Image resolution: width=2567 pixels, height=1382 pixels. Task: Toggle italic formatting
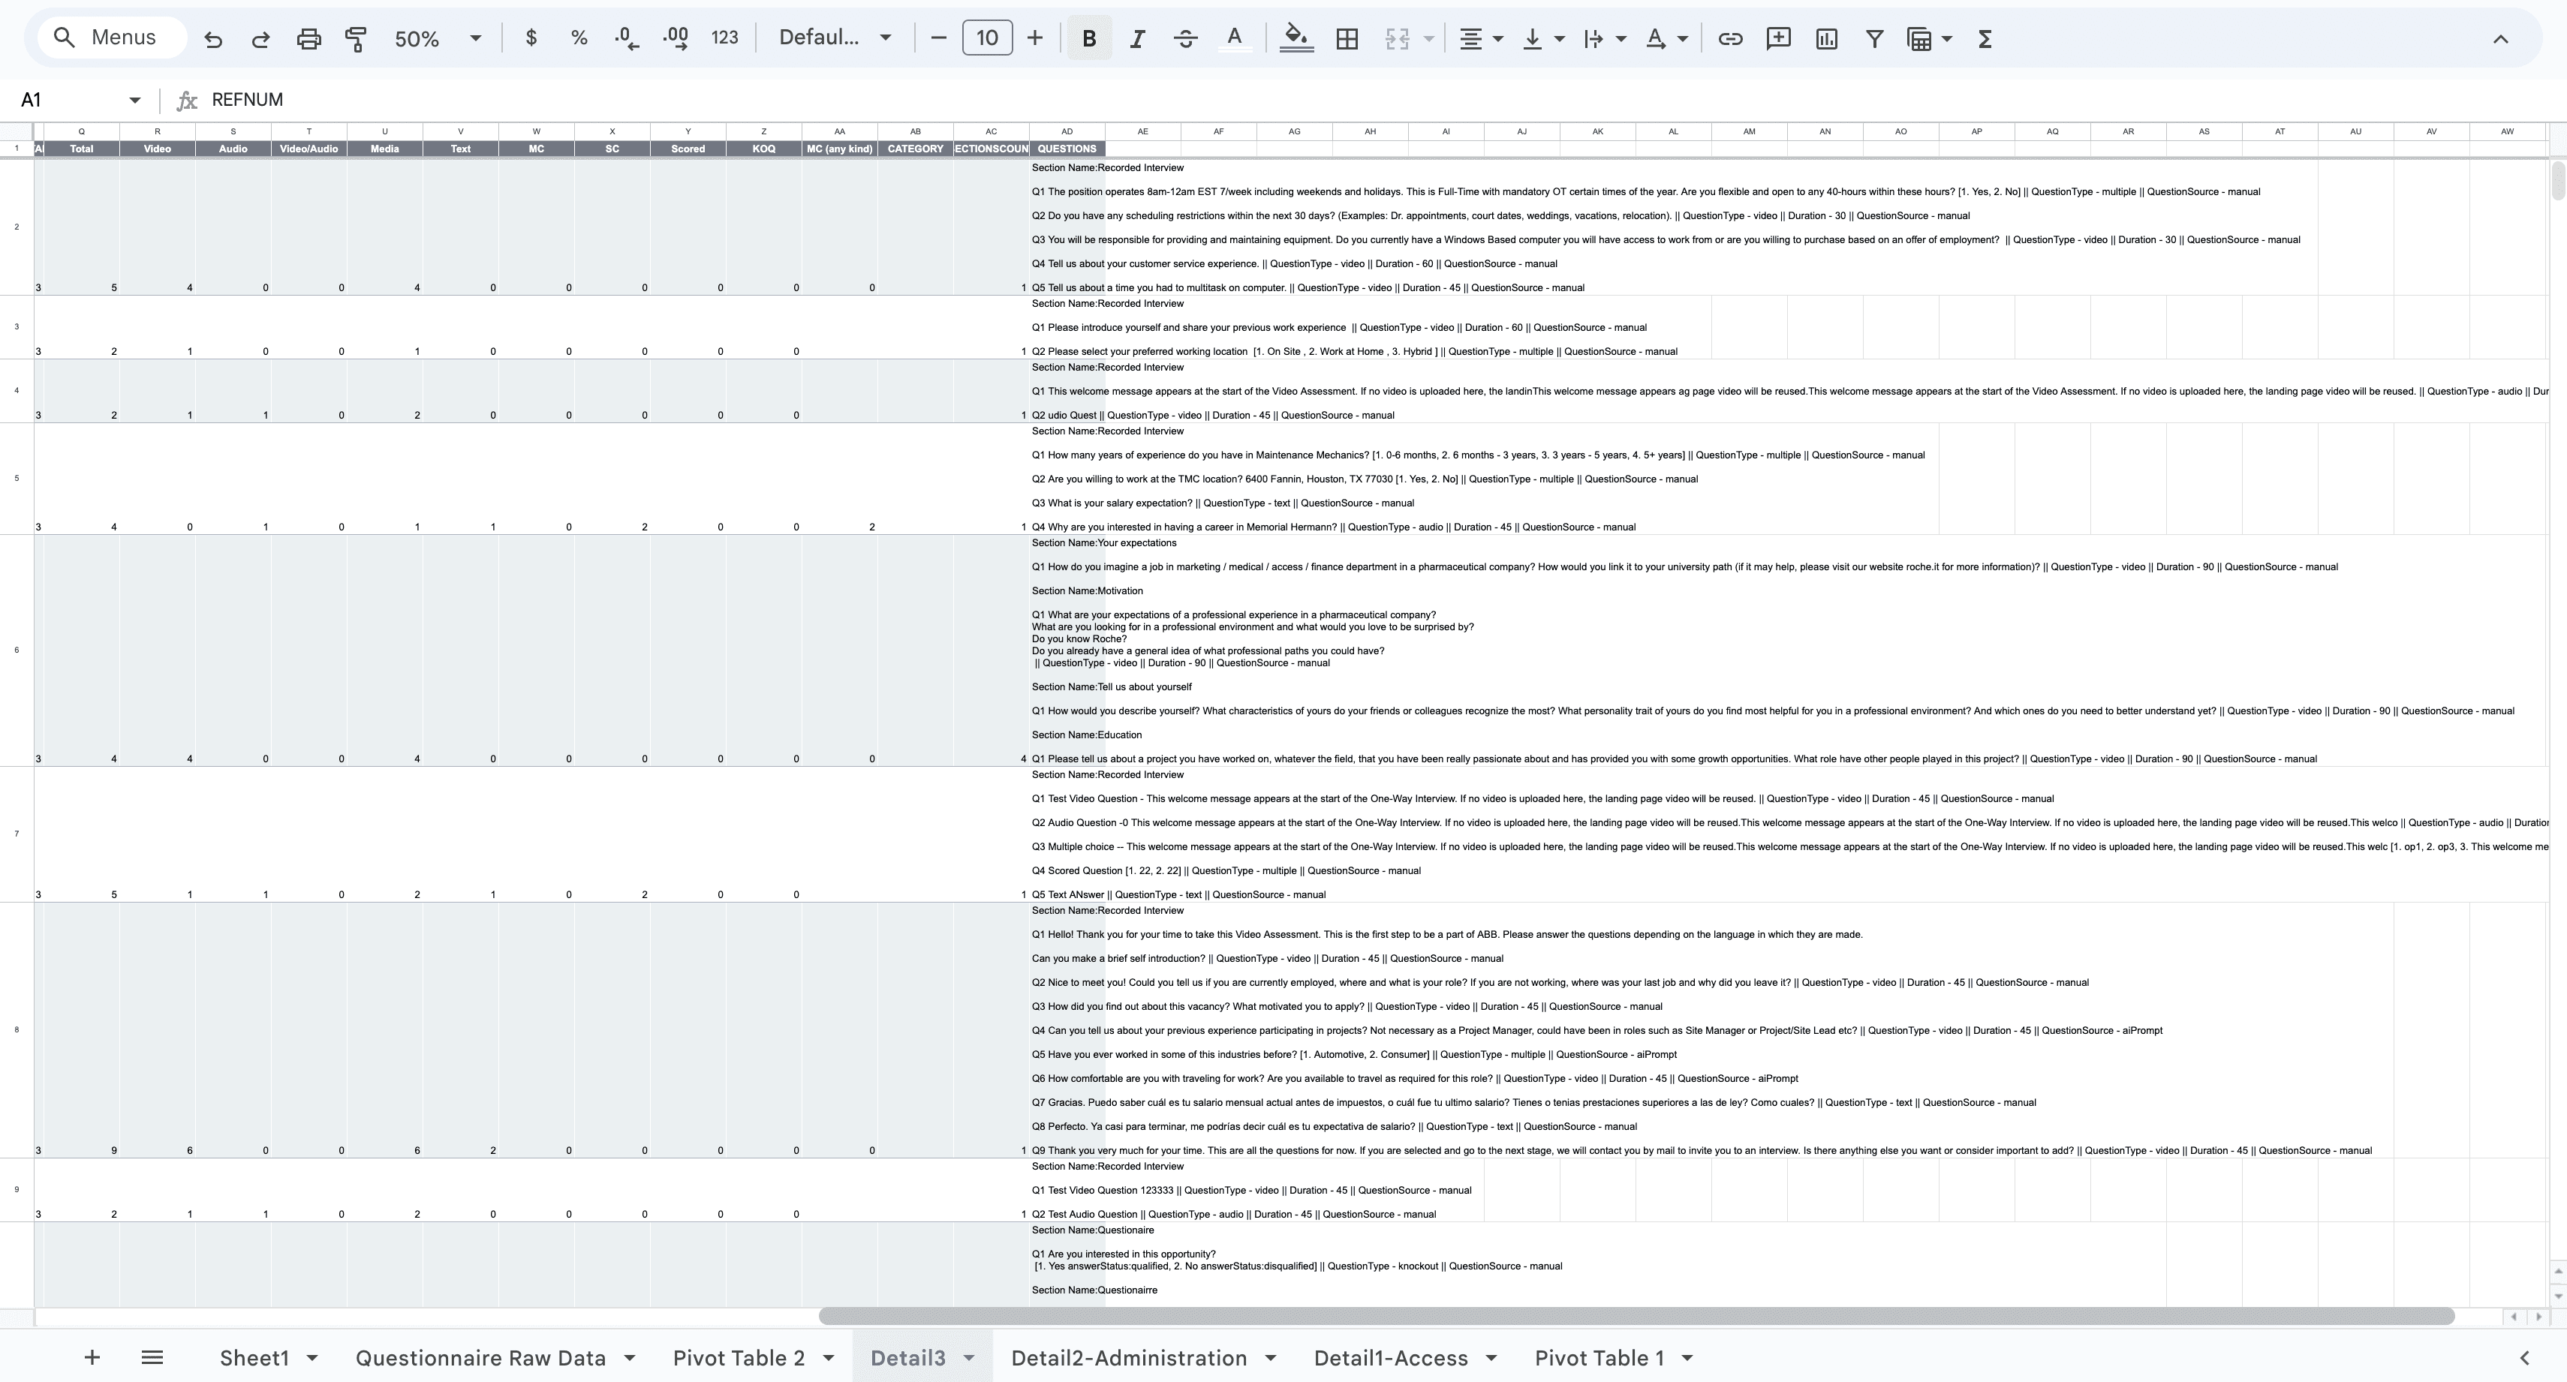point(1136,39)
